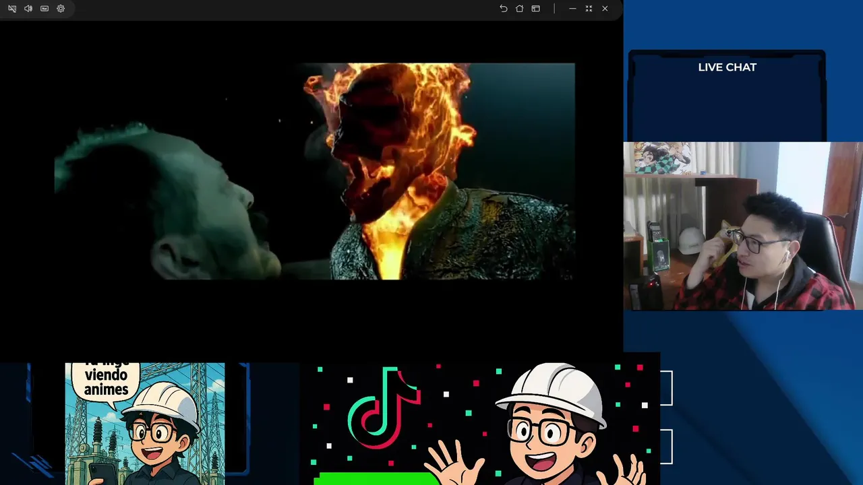Click the green bar below TikTok logo
This screenshot has height=485, width=863.
(x=378, y=478)
